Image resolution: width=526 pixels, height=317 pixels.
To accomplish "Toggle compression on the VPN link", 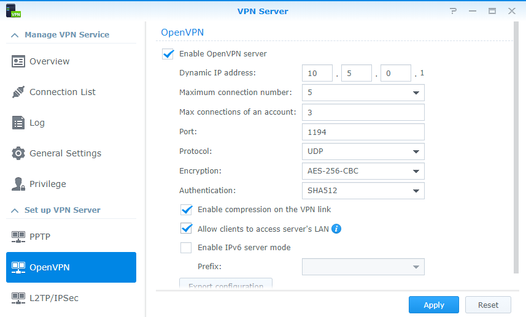I will (x=186, y=210).
